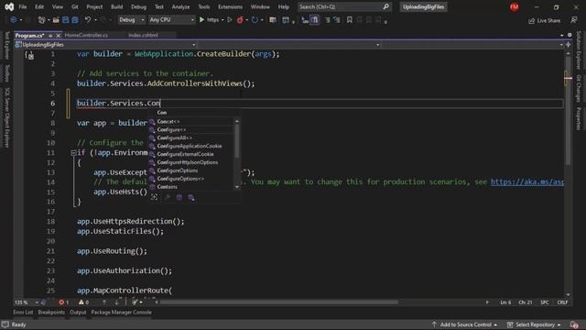Click Add to Source Control

pos(464,324)
